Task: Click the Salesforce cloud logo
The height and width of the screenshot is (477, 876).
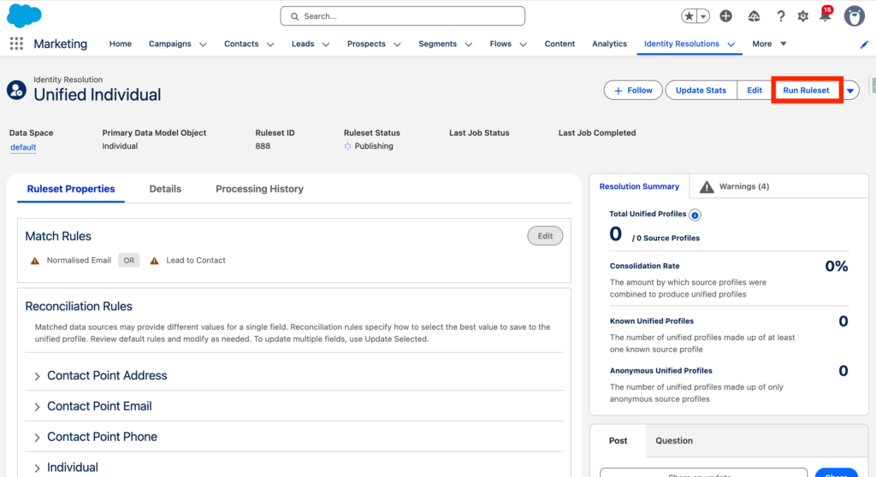Action: (24, 15)
